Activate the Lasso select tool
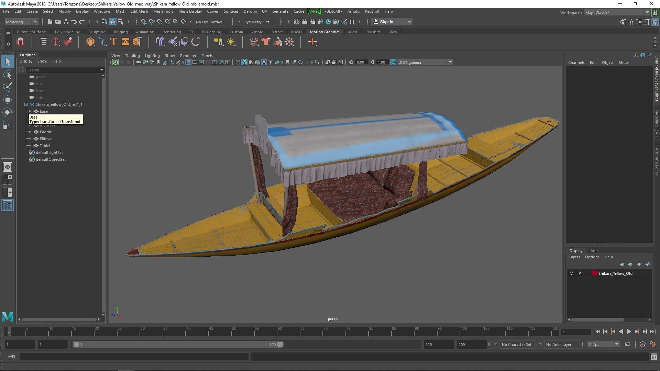This screenshot has height=371, width=660. (8, 74)
